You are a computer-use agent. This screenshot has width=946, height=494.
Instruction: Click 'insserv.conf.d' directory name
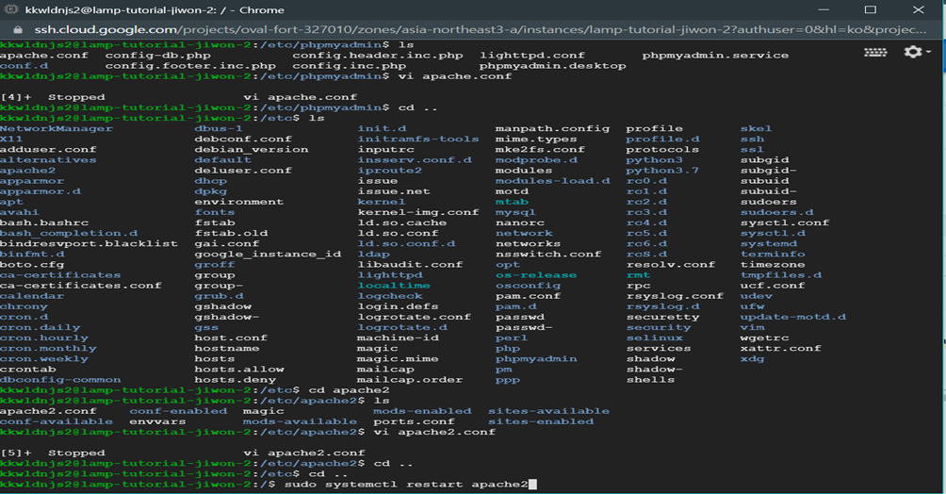click(x=415, y=160)
